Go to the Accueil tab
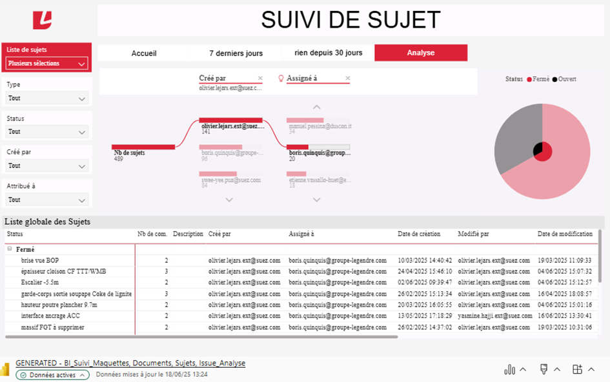This screenshot has width=610, height=382. coord(144,53)
